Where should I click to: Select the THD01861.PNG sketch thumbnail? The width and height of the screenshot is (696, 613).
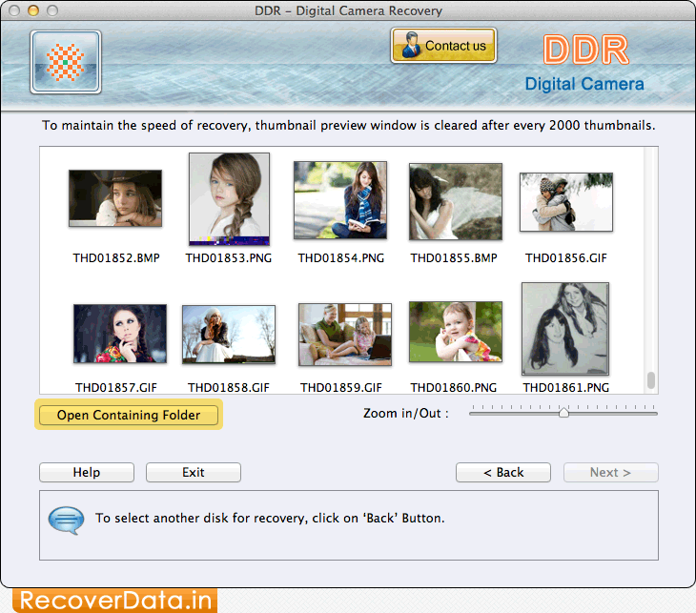565,329
